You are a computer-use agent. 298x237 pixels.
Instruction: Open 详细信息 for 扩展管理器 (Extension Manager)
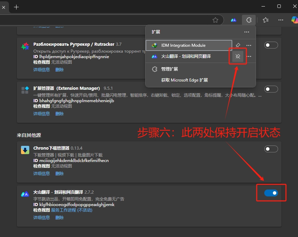point(42,114)
